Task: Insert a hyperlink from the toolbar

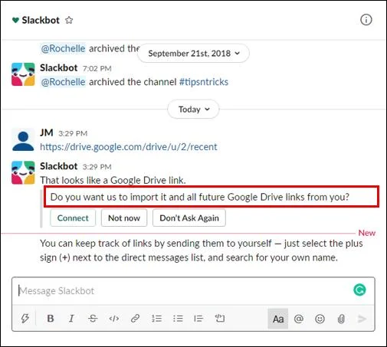Action: (x=135, y=319)
